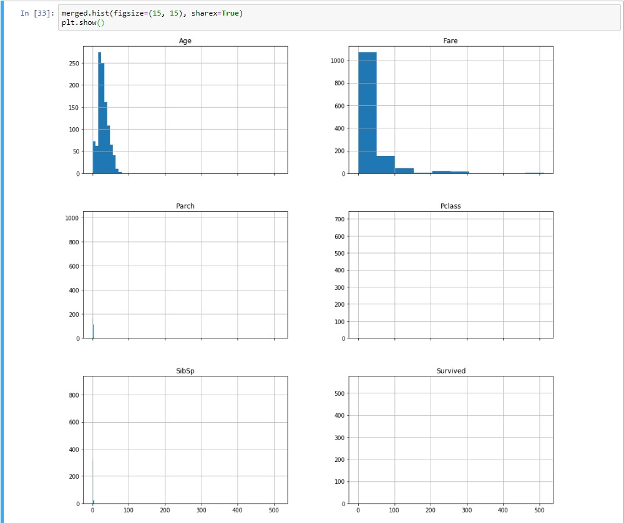Click the blue selected-cell indicator bar
The height and width of the screenshot is (523, 624).
click(x=2, y=262)
